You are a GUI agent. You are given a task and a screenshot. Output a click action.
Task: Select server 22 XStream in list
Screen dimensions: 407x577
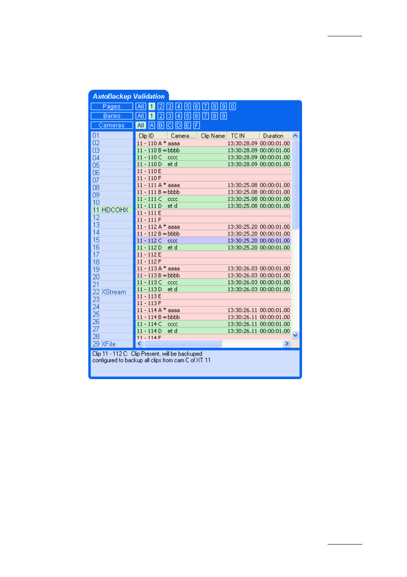tap(112, 292)
